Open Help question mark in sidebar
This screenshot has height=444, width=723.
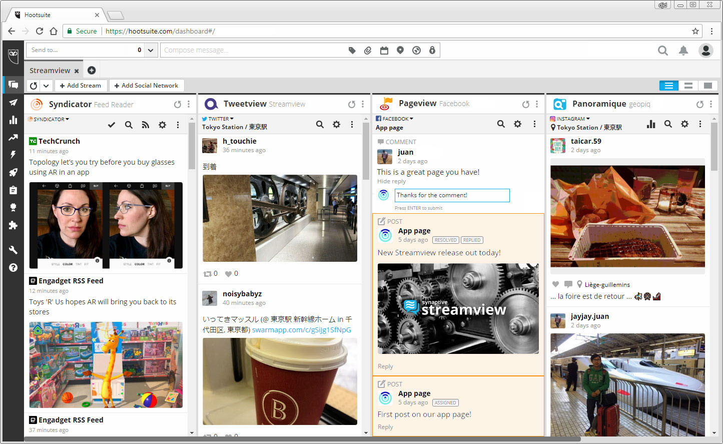tap(13, 267)
